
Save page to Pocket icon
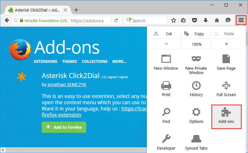click(194, 20)
